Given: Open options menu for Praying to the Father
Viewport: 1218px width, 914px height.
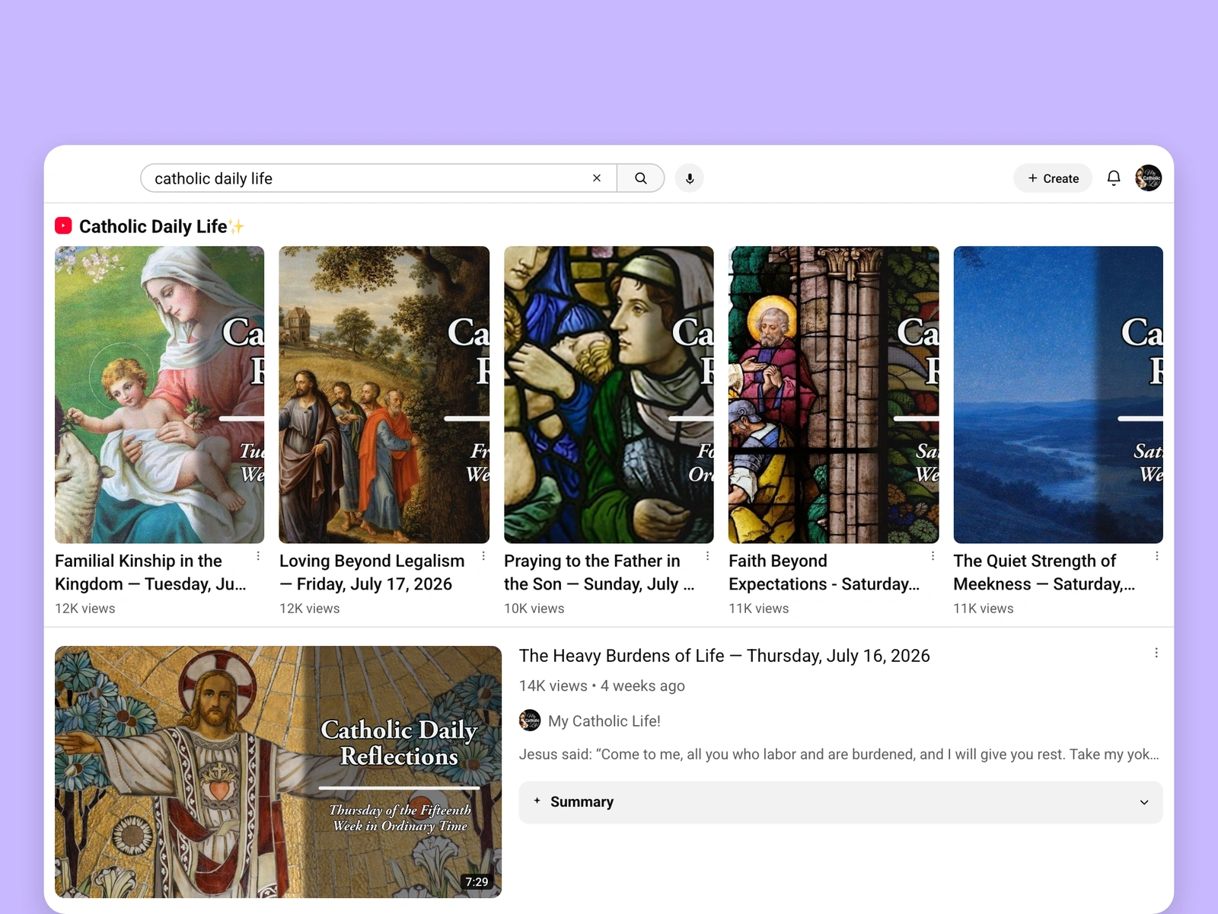Looking at the screenshot, I should [708, 556].
